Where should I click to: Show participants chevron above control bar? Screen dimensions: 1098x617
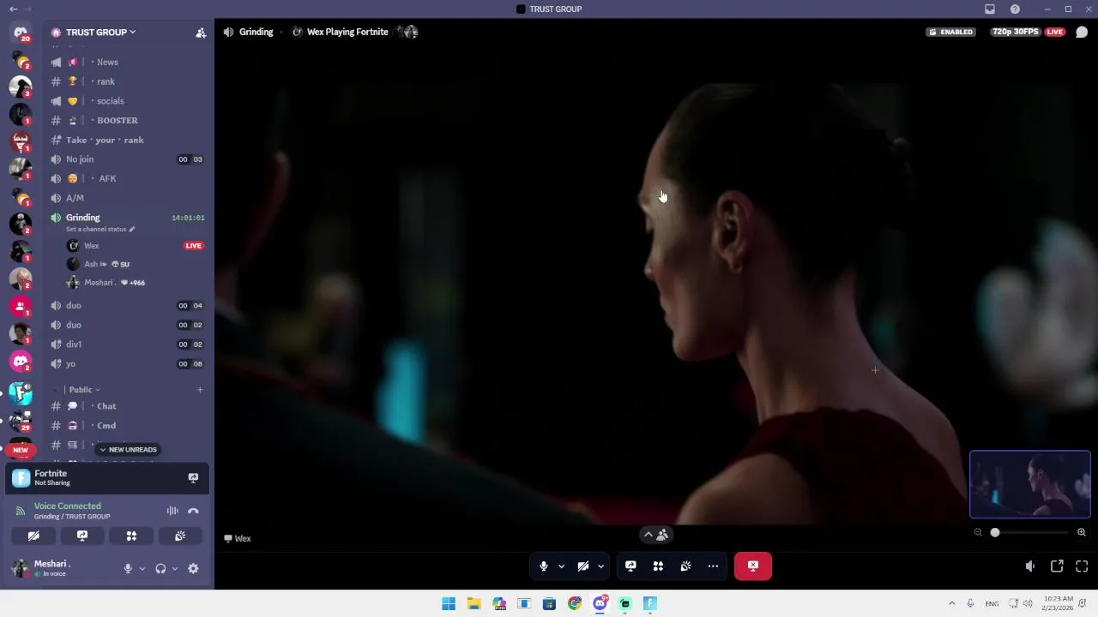click(x=656, y=534)
